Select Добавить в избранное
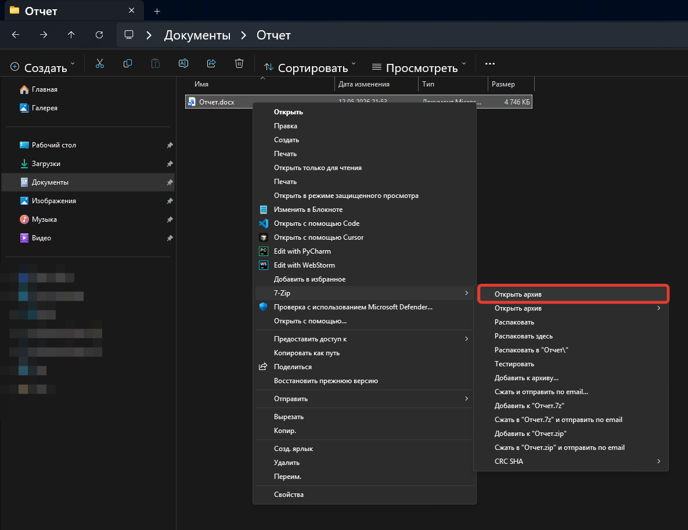Screen dimensions: 688x530 click(x=364, y=279)
